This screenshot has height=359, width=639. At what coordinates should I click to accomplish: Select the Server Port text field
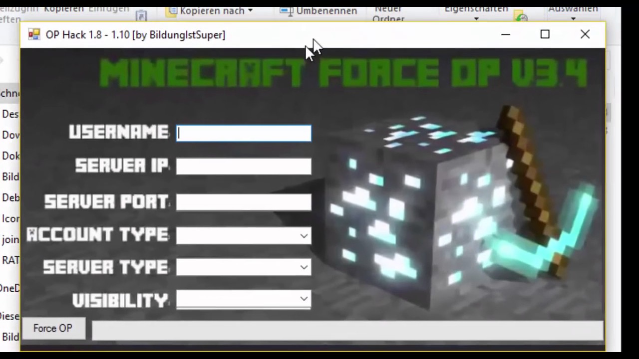point(244,202)
